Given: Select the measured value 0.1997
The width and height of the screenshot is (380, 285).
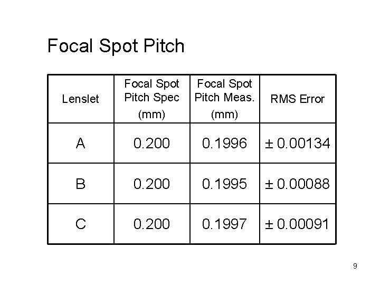Looking at the screenshot, I should 224,224.
